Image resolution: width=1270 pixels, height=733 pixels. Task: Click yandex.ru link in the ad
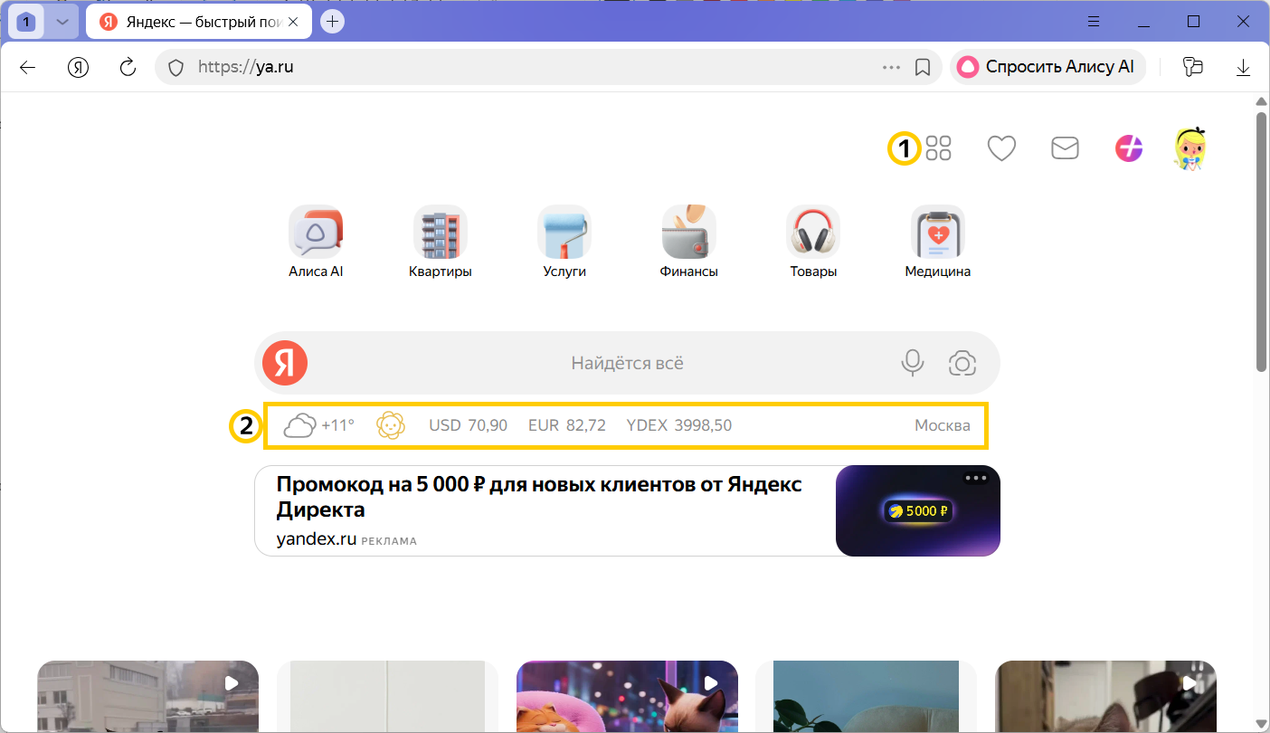(317, 539)
